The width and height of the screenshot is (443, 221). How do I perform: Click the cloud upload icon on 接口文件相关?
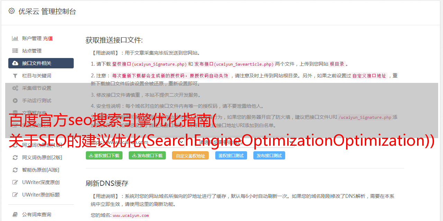point(15,63)
